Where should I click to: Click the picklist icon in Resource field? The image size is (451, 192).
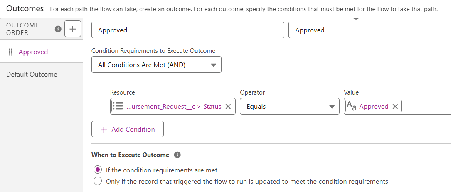tap(118, 106)
